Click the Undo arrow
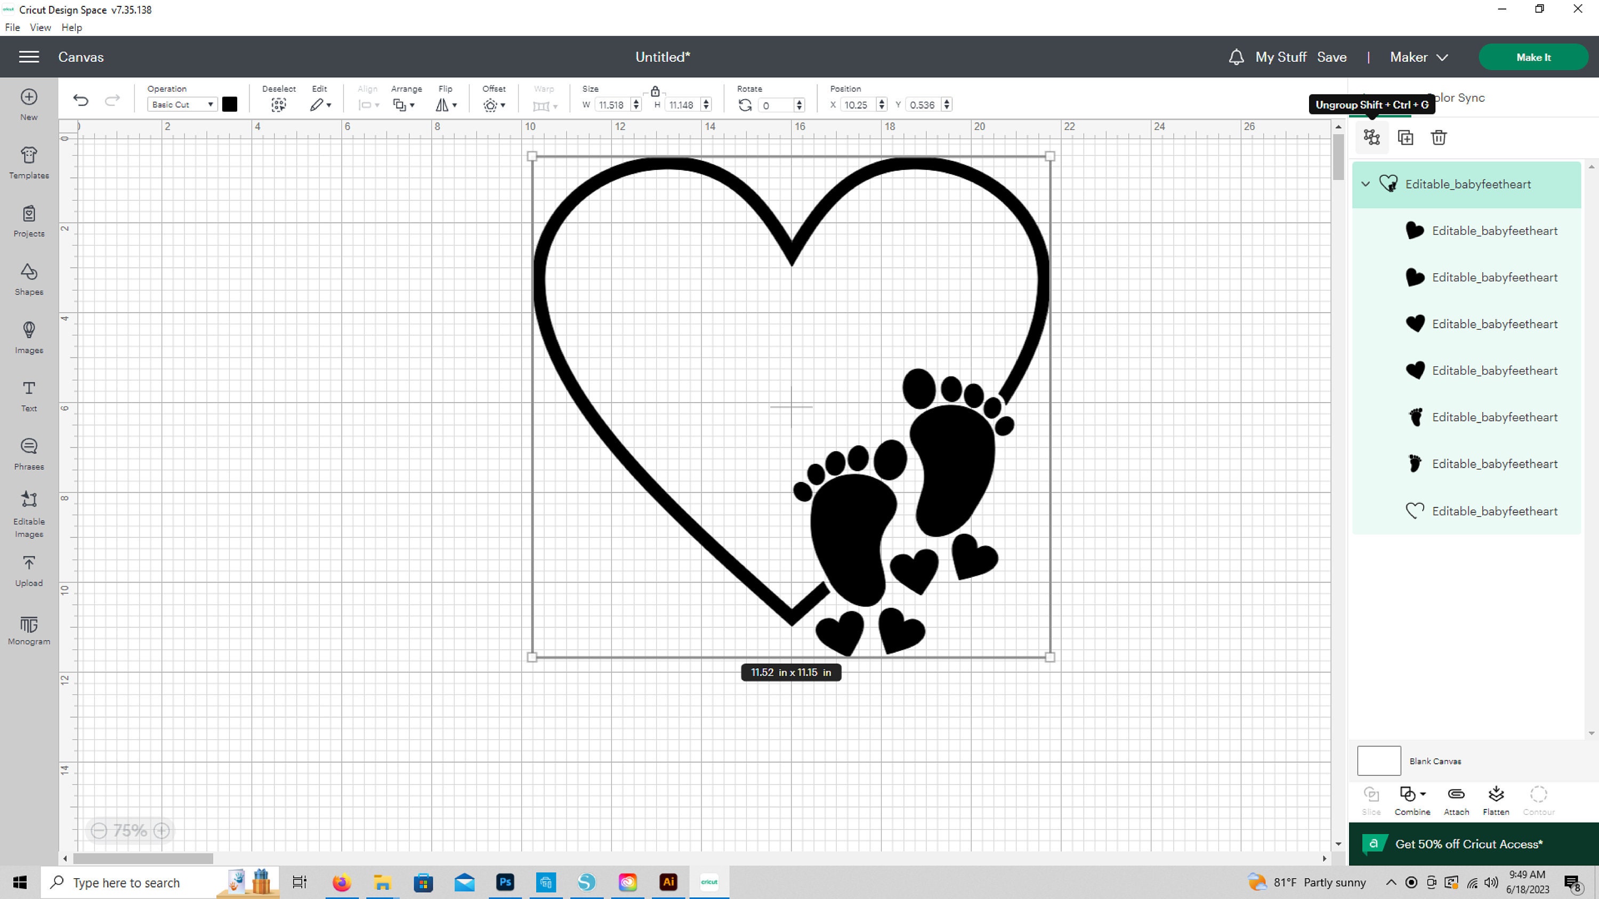1599x899 pixels. point(80,100)
